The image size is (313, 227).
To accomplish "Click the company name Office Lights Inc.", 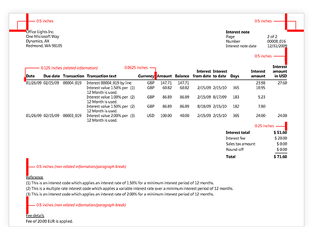I will coord(40,32).
